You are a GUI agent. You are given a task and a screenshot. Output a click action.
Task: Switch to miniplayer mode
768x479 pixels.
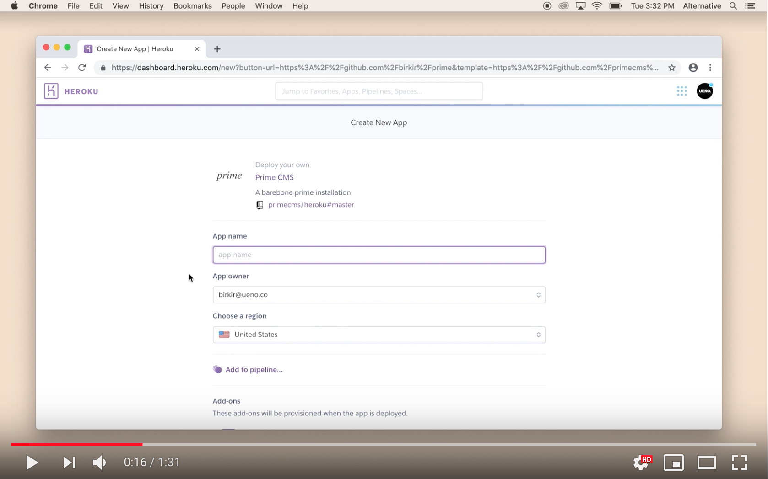click(674, 463)
